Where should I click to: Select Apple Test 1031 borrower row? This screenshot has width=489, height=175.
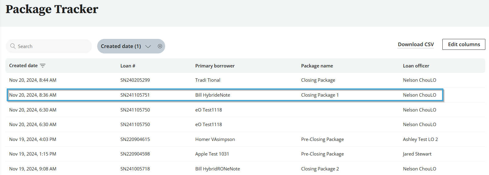point(245,154)
